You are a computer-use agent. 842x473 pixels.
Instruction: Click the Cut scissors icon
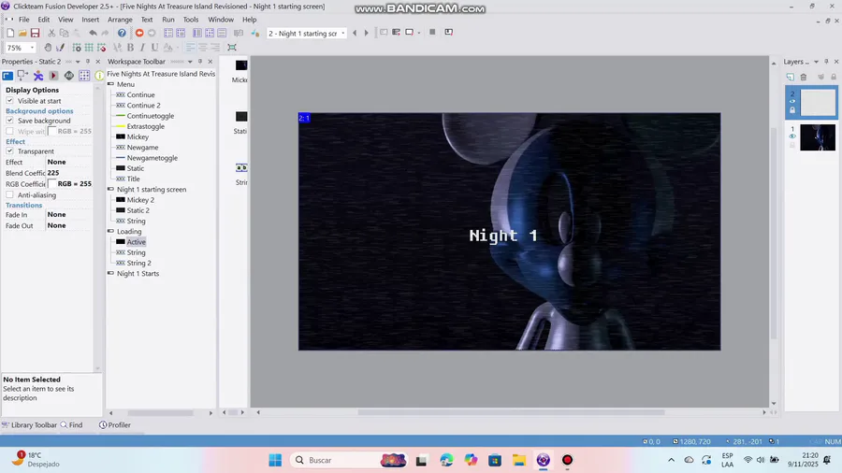[51, 34]
